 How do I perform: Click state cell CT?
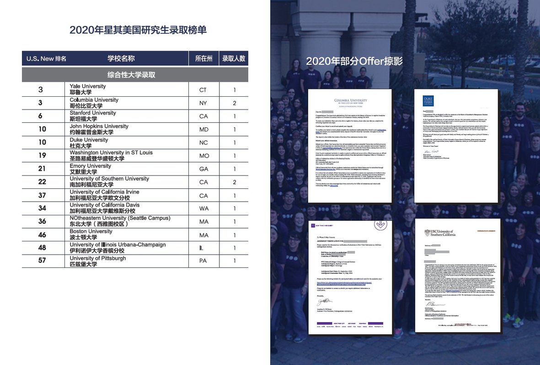click(203, 90)
